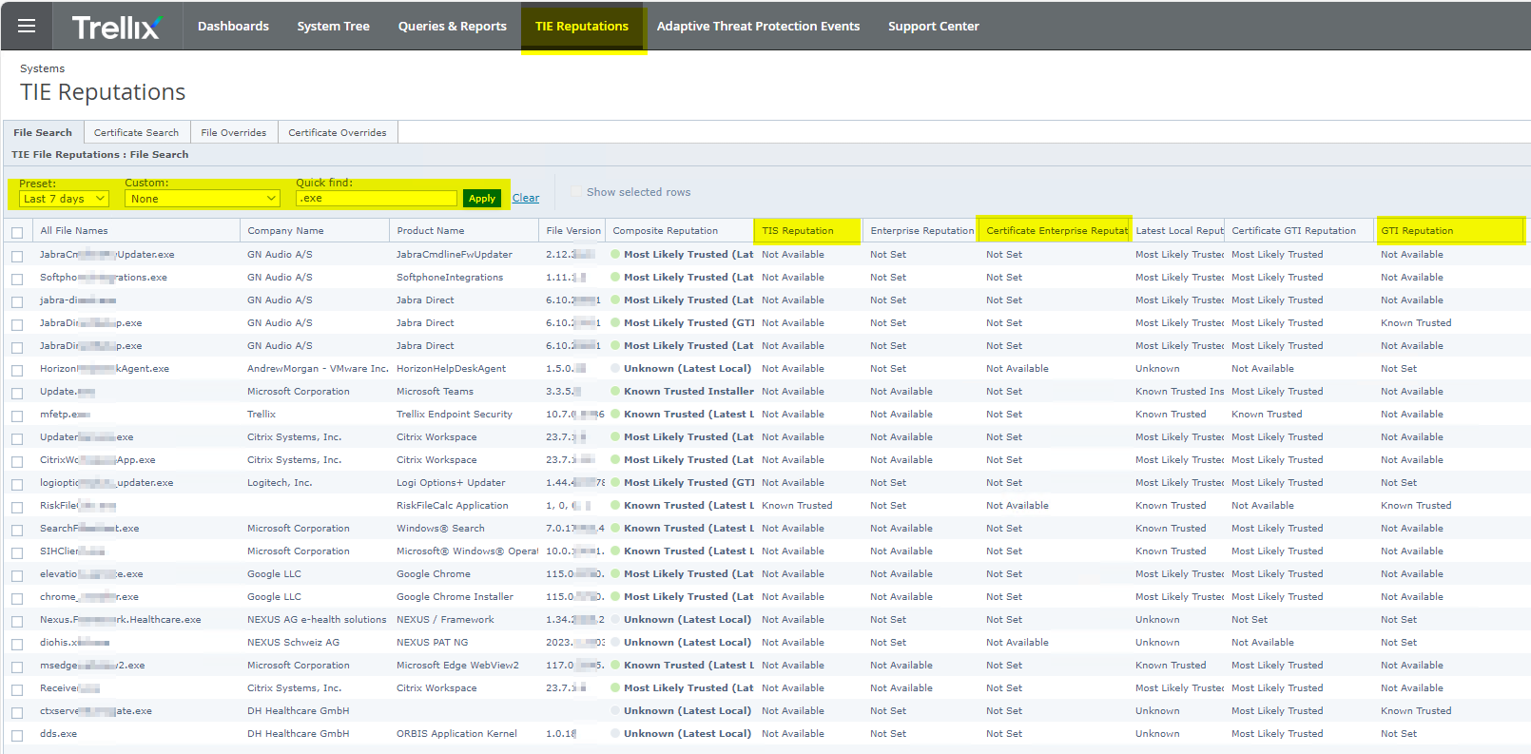
Task: Click the green status dot in the Logi Options+ Updater row
Action: pos(615,483)
